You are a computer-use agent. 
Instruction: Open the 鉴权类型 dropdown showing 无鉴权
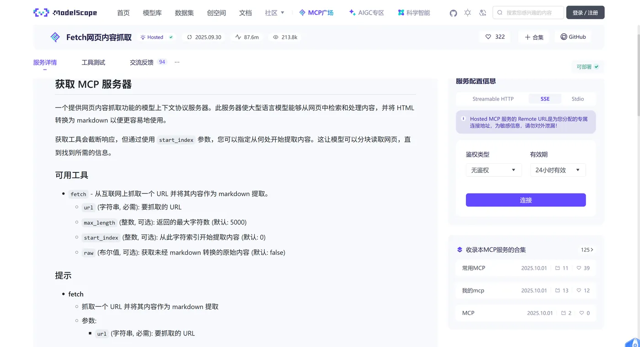pos(494,170)
